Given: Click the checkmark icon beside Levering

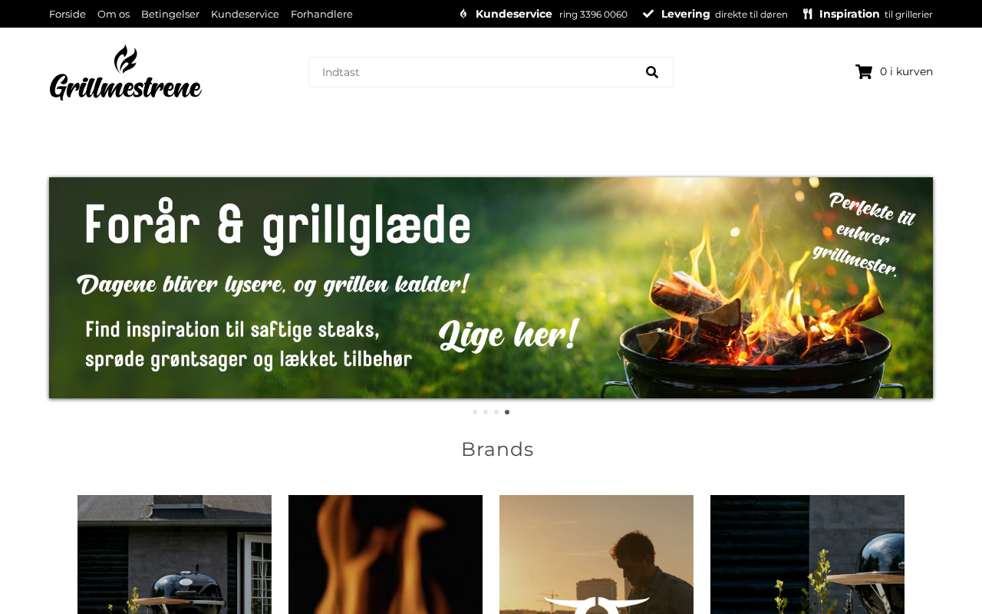Looking at the screenshot, I should 648,14.
